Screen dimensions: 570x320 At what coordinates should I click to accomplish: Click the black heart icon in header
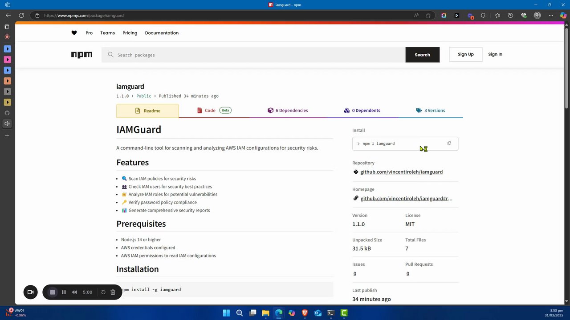(x=74, y=33)
